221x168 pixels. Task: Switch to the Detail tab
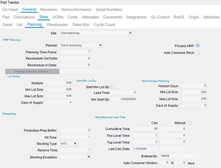click(7, 25)
